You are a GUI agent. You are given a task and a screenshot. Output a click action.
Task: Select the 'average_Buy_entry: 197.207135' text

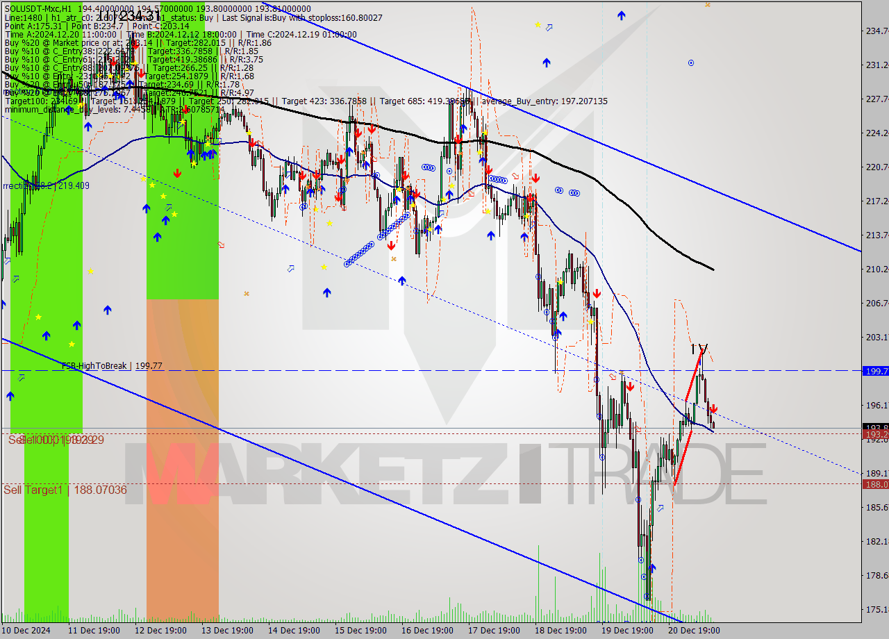pos(543,101)
